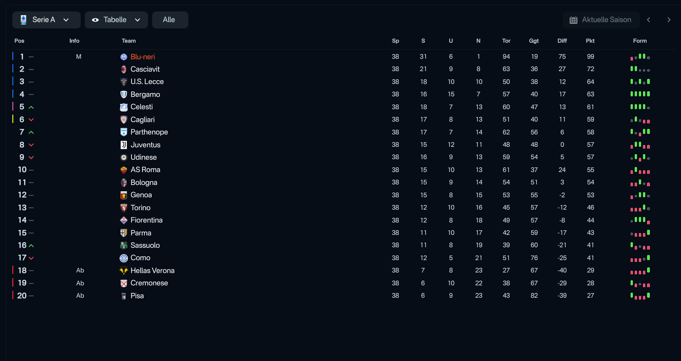Open the Fiorentina team link

tap(146, 220)
